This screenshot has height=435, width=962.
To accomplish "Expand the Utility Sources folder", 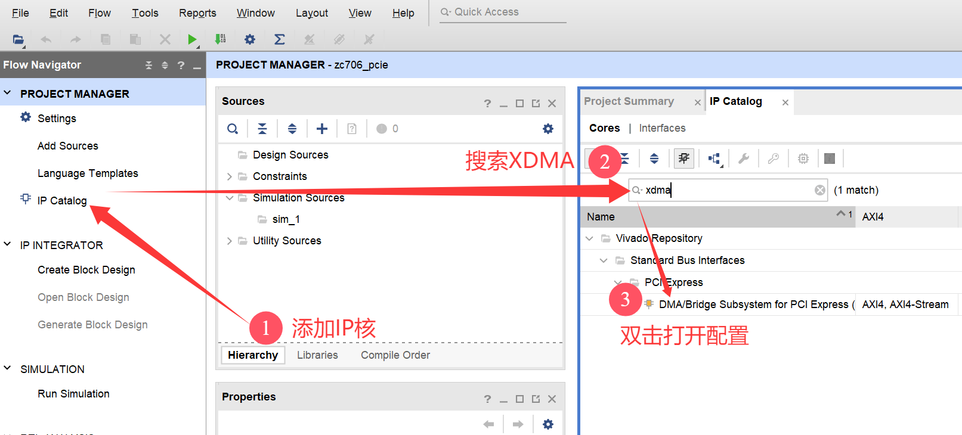I will [x=230, y=241].
